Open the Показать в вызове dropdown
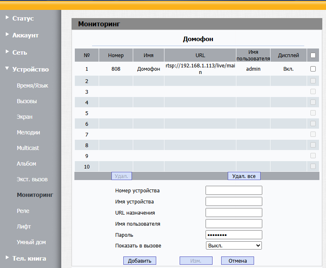 234,245
